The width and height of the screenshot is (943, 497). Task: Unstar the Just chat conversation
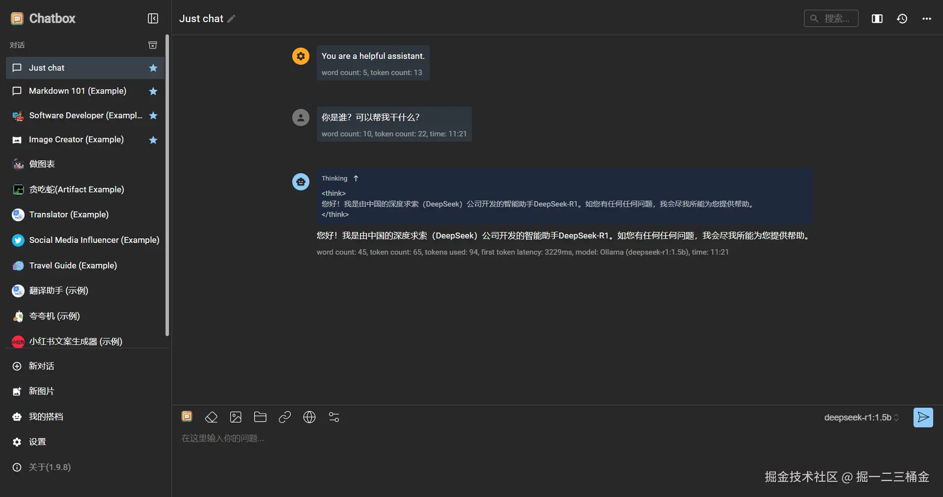tap(153, 68)
